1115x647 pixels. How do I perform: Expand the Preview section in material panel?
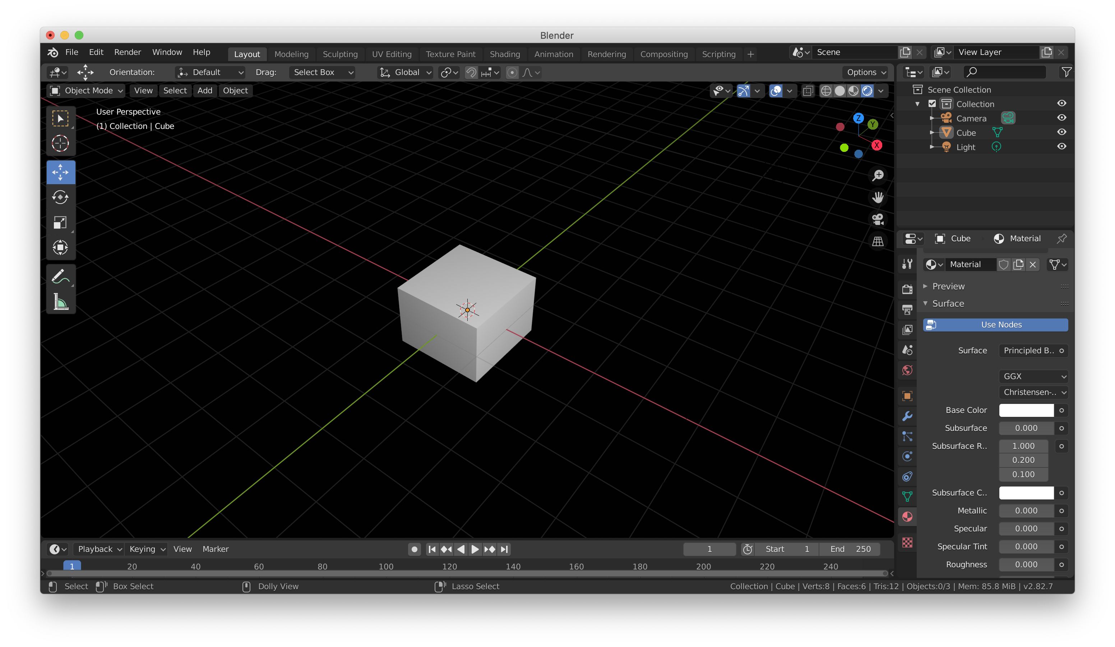(925, 286)
